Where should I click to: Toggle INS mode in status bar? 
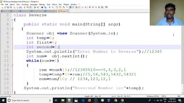[179, 96]
